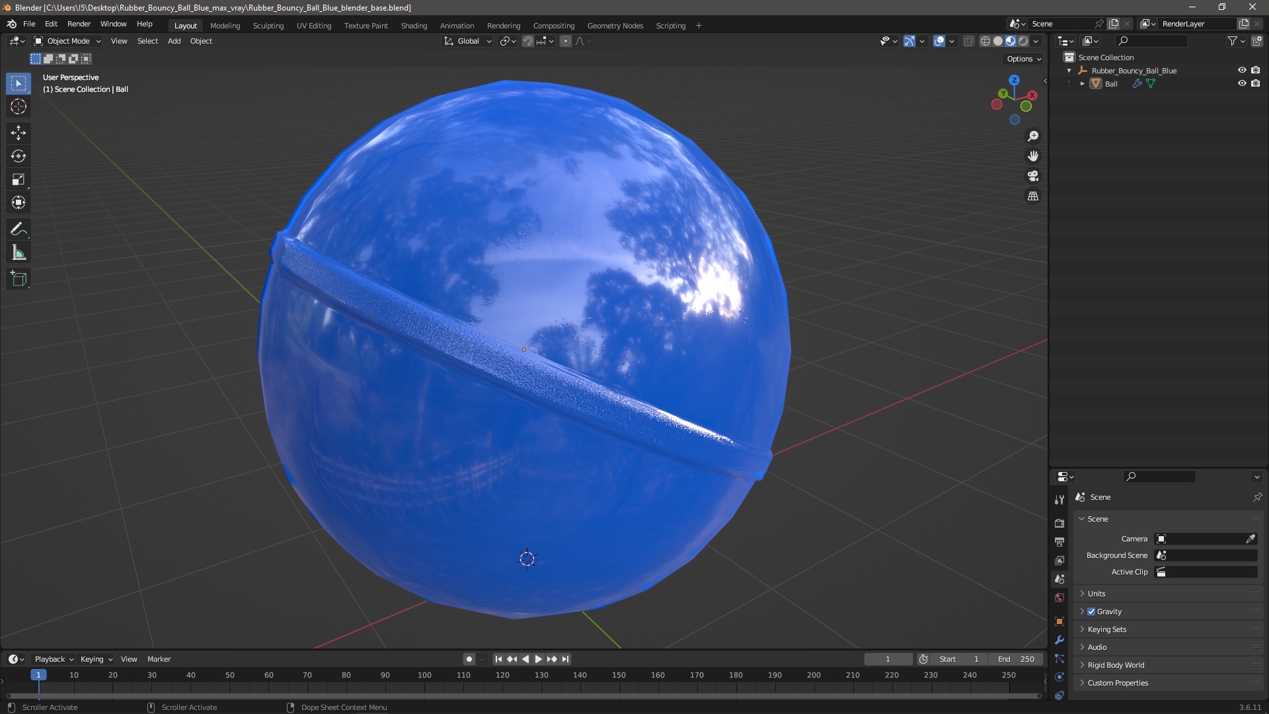Screen dimensions: 1269x714
Task: Choose the Annotate pencil tool
Action: pos(19,229)
